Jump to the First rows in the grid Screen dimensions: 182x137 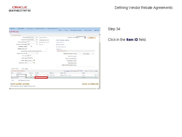click(86, 71)
